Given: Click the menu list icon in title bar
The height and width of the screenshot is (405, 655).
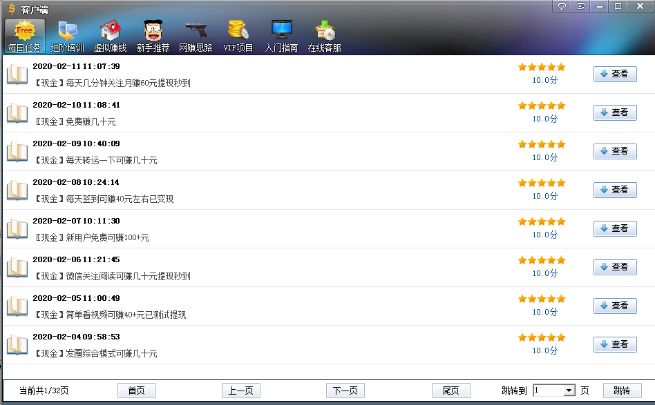Looking at the screenshot, I should (580, 6).
